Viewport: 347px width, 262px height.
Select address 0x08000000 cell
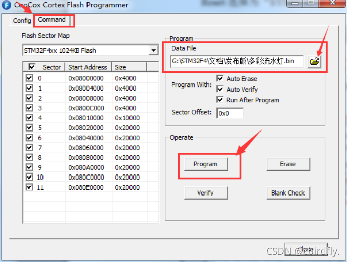(x=86, y=78)
